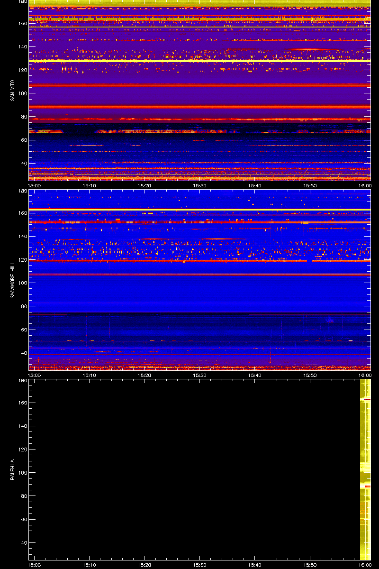This screenshot has height=569, width=379.
Task: Select 140 tick on Sagamore Hill axis
Action: 23,237
